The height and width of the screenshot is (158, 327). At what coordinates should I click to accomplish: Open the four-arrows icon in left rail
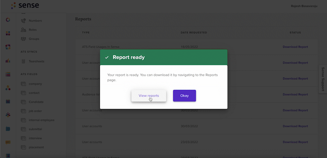(x=8, y=47)
